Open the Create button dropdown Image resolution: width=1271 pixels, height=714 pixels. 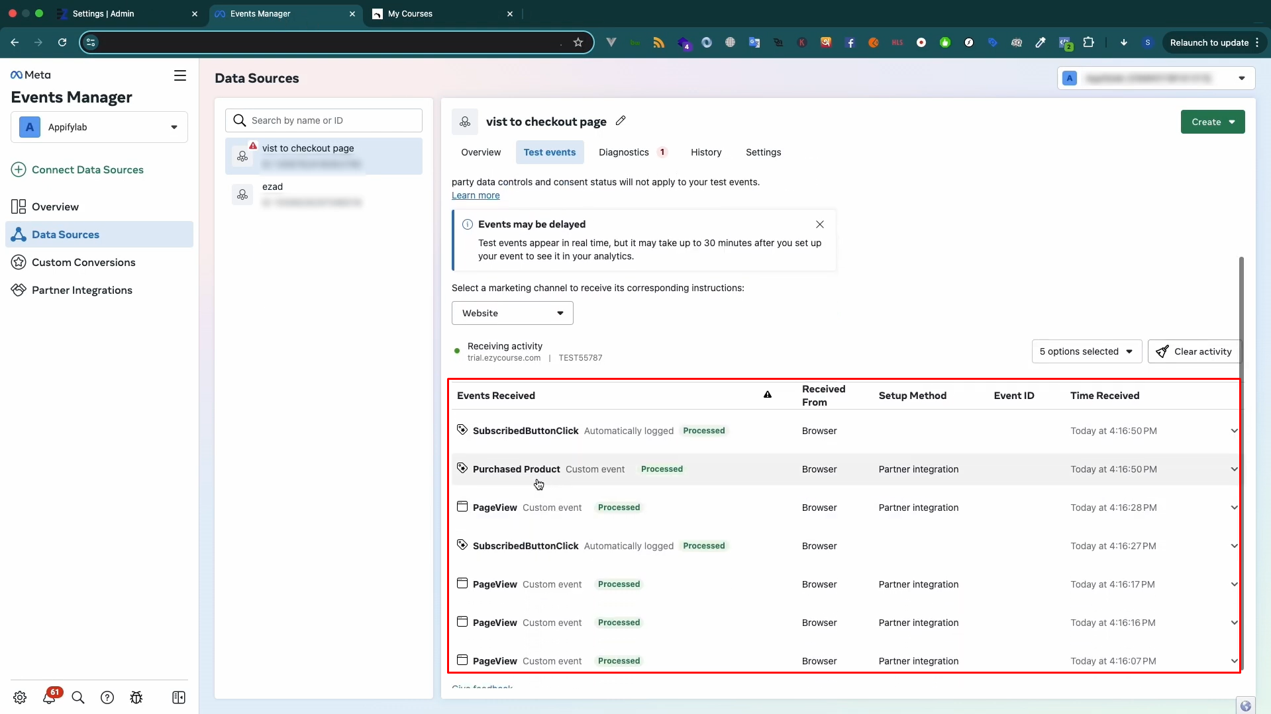(x=1213, y=122)
